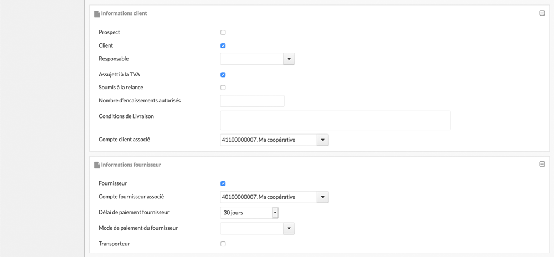Image resolution: width=554 pixels, height=257 pixels.
Task: Click the Nombre d'encaissements autorisés label
Action: click(140, 101)
